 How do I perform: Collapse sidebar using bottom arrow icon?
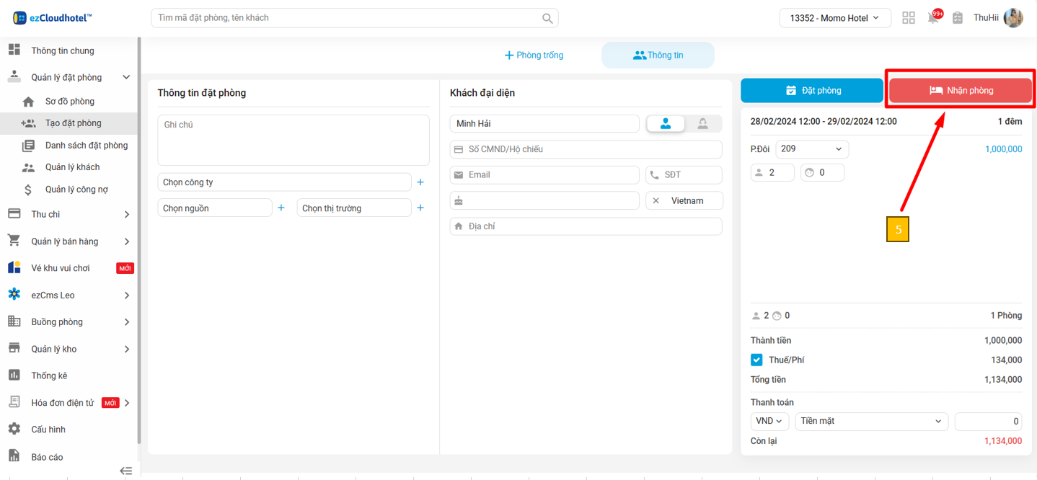pyautogui.click(x=126, y=471)
